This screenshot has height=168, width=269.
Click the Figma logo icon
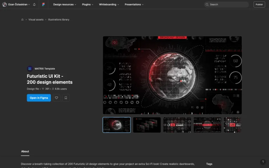(x=43, y=5)
